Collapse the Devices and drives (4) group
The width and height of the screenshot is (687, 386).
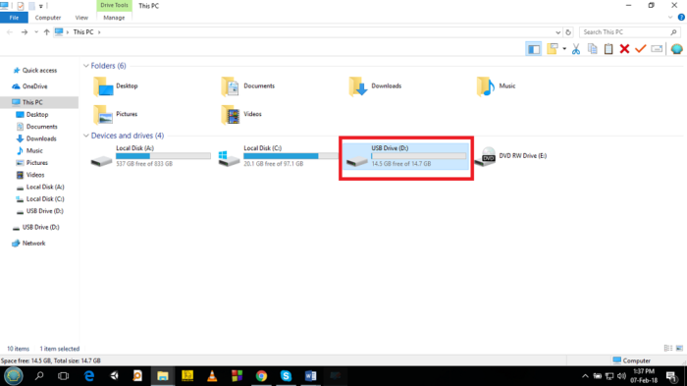pyautogui.click(x=86, y=136)
